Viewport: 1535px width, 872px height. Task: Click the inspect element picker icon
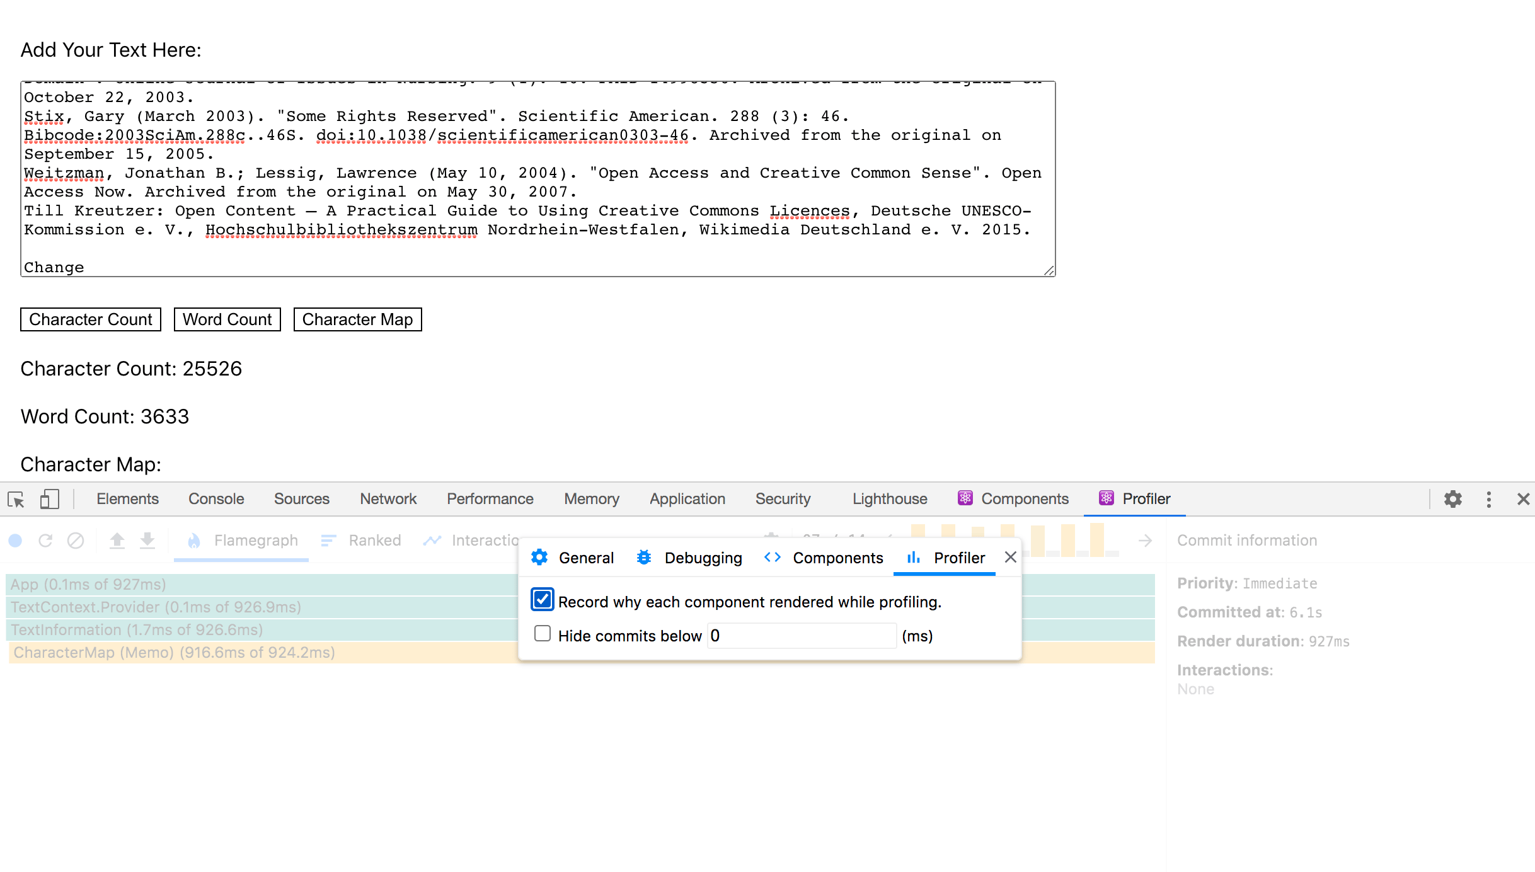16,500
